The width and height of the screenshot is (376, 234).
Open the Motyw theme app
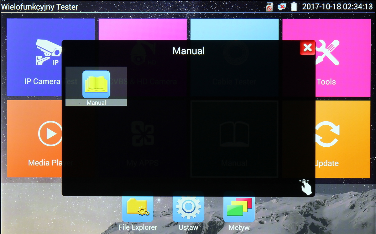[x=239, y=212]
